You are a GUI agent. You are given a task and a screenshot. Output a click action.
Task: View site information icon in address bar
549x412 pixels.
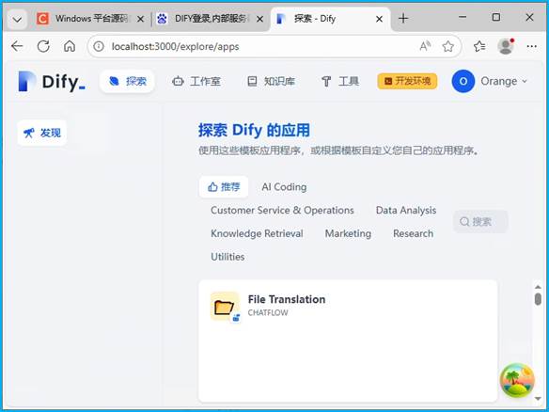tap(99, 46)
